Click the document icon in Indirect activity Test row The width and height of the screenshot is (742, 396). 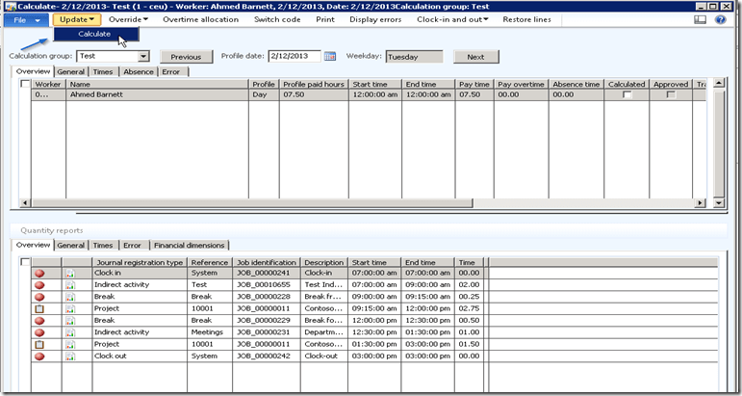point(70,287)
